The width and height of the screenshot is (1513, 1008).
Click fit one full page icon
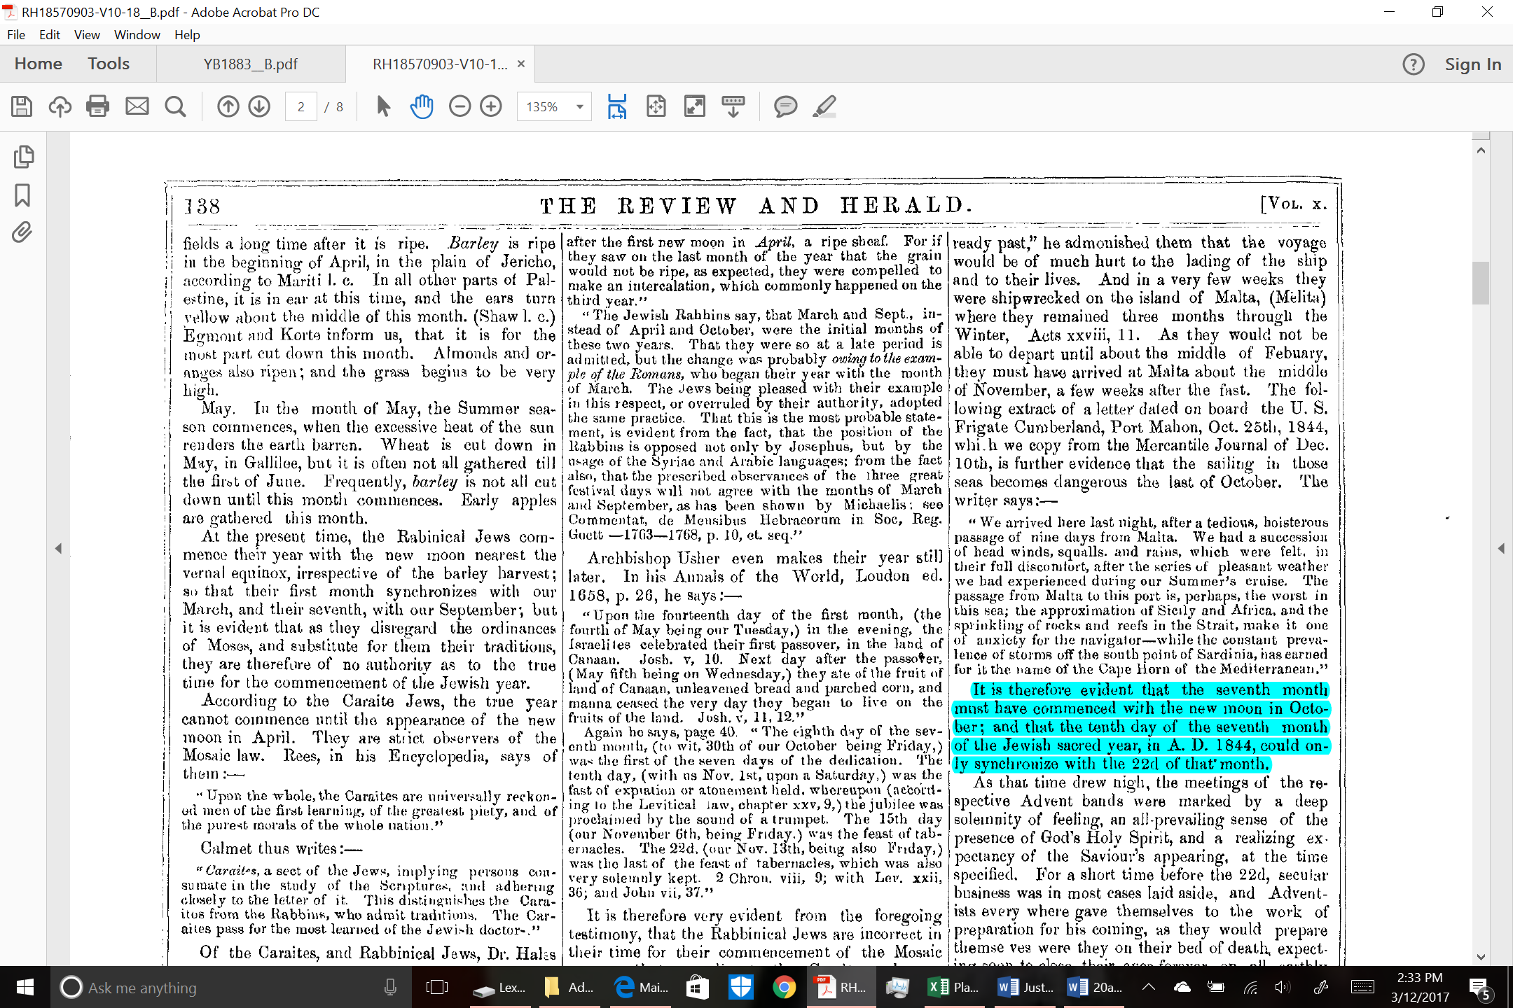pyautogui.click(x=656, y=106)
